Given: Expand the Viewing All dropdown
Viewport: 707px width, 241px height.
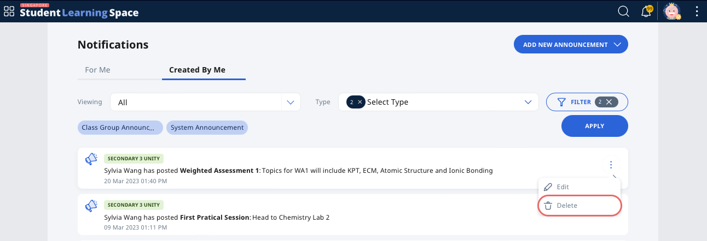Looking at the screenshot, I should 205,102.
